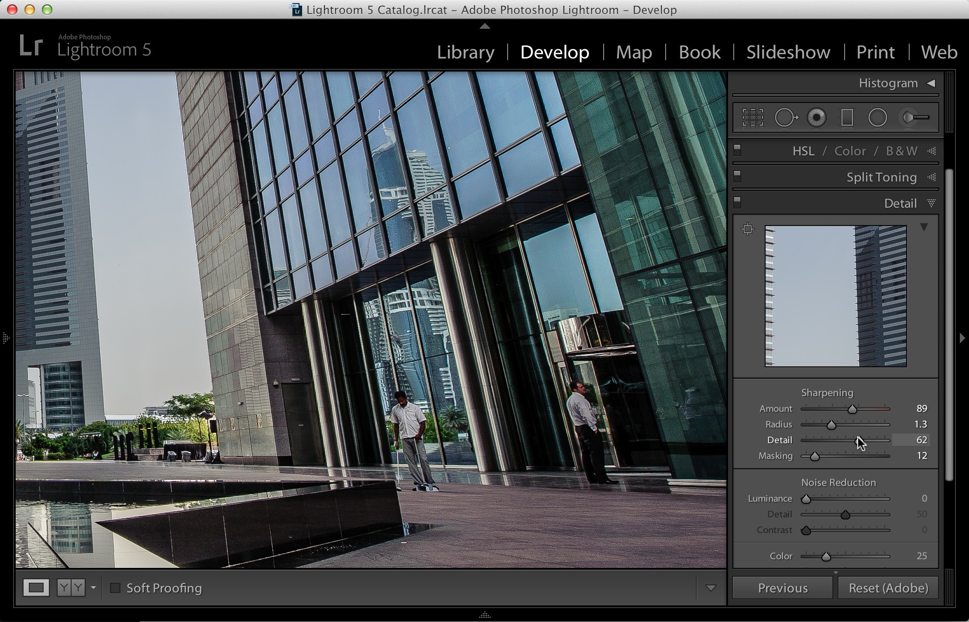Click the Sharpening section label
Screen dimensions: 969x622
point(827,393)
